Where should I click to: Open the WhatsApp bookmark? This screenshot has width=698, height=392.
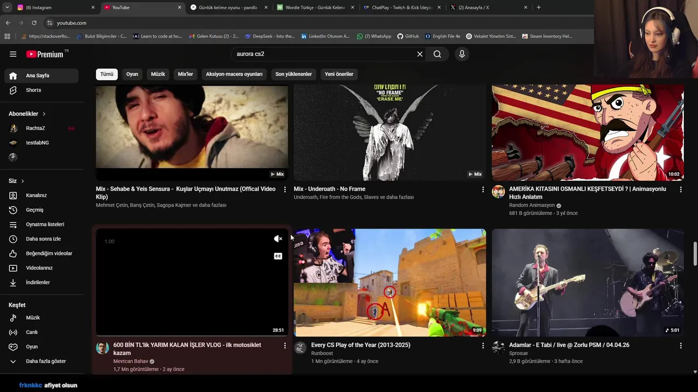point(374,36)
